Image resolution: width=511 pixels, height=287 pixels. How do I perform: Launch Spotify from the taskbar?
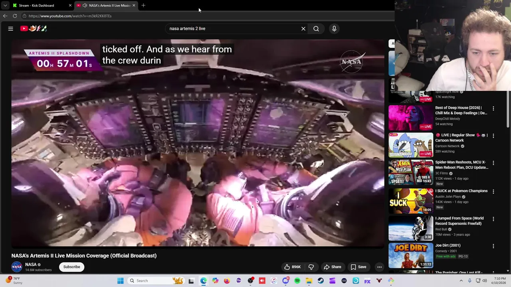coord(297,281)
